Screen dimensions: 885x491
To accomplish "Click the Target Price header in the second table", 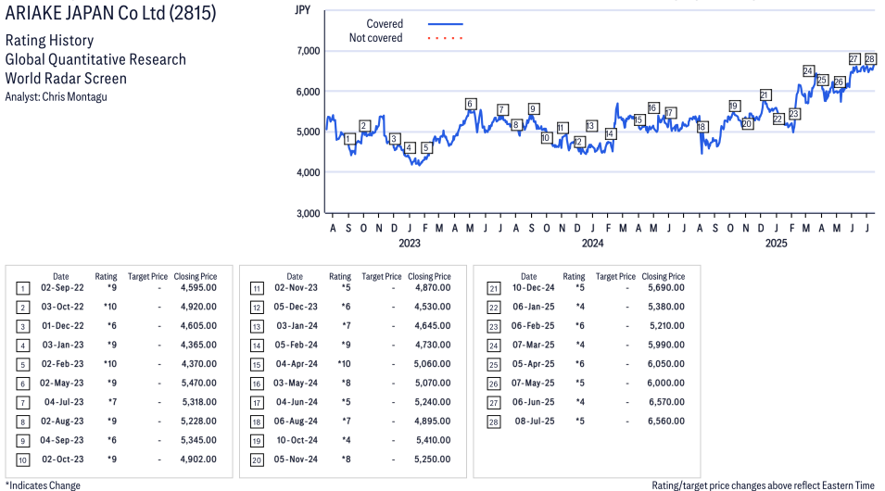I will 382,277.
